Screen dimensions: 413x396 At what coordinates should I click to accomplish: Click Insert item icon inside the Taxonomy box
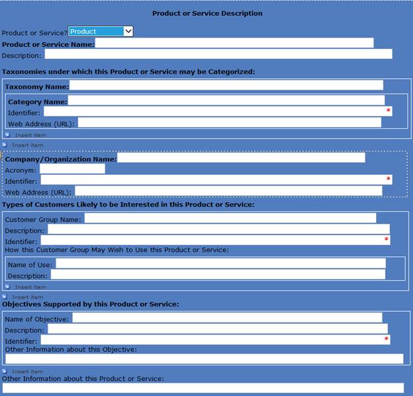(x=8, y=134)
